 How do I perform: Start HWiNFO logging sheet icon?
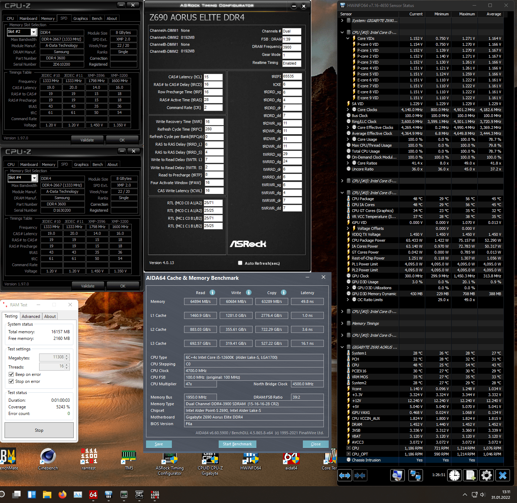pos(471,475)
